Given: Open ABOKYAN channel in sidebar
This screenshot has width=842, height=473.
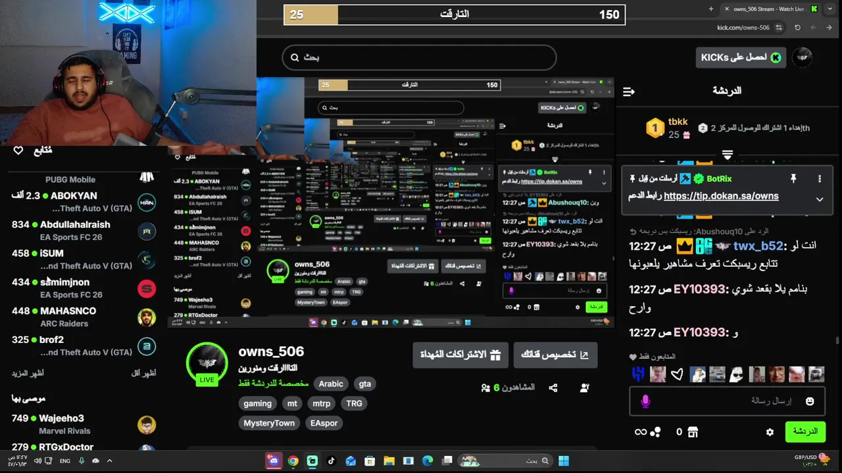Looking at the screenshot, I should 84,202.
